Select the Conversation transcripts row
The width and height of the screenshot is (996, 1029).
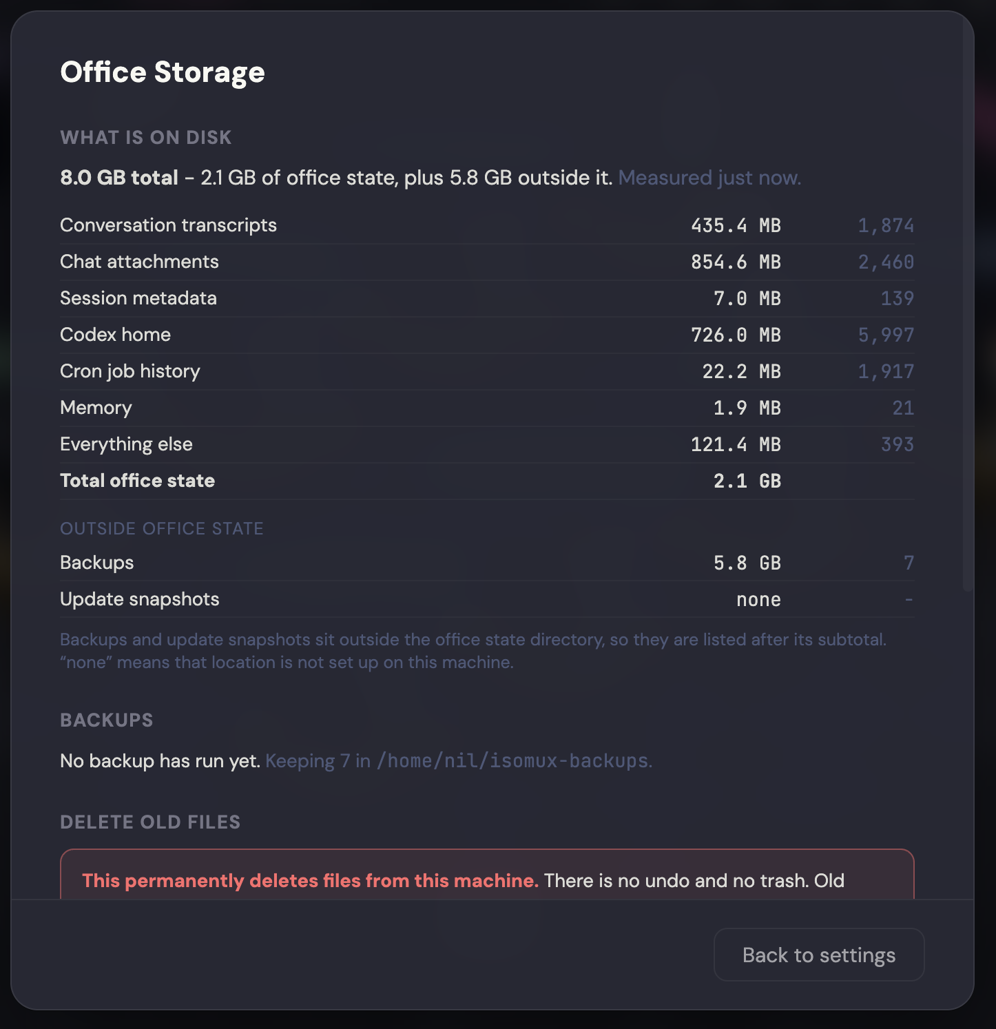[487, 225]
